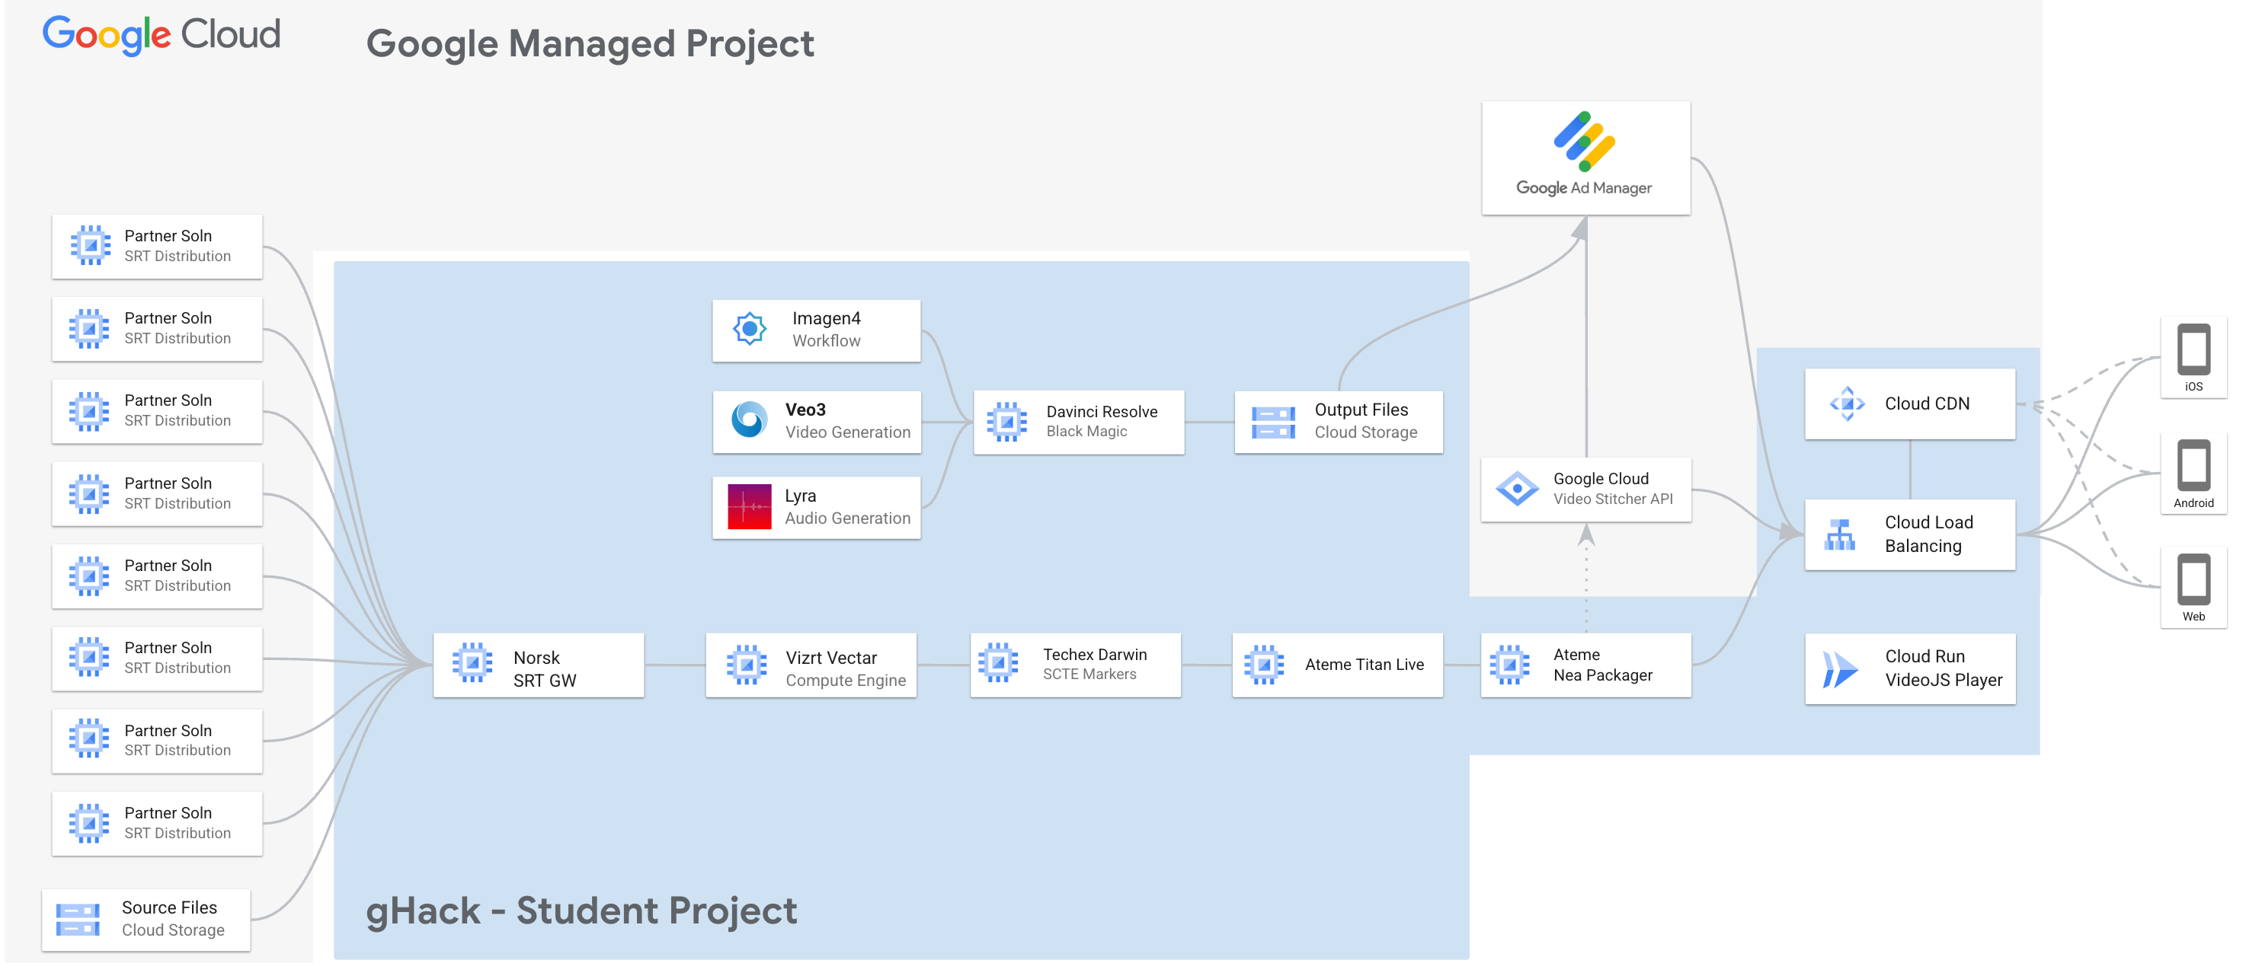Select the Ateme Titan Live node
Image resolution: width=2246 pixels, height=976 pixels.
pos(1336,666)
